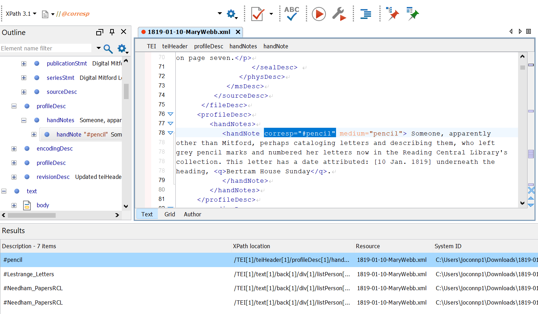Click the handNotes breadcrumb item
Viewport: 538px width, 314px height.
click(243, 46)
